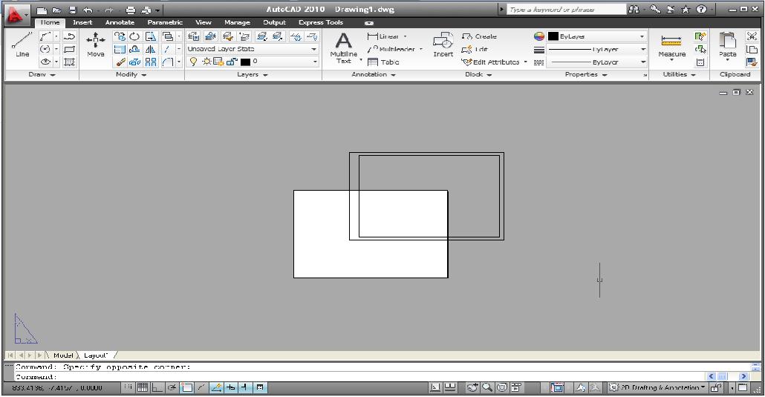Click the Create block button
The width and height of the screenshot is (765, 397).
(479, 36)
